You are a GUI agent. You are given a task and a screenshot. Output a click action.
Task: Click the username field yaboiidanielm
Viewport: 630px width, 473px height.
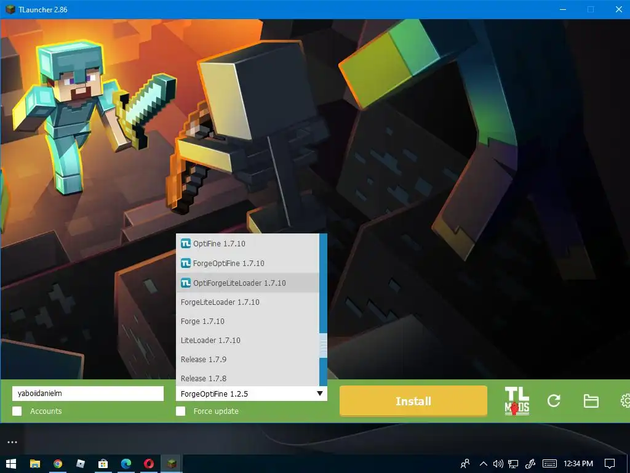[x=88, y=394]
